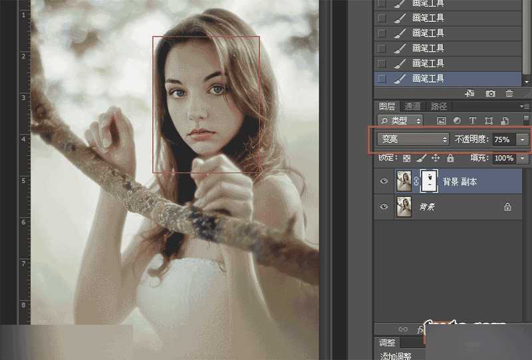This screenshot has width=532, height=360.
Task: Switch to the 通道 tab
Action: click(412, 106)
